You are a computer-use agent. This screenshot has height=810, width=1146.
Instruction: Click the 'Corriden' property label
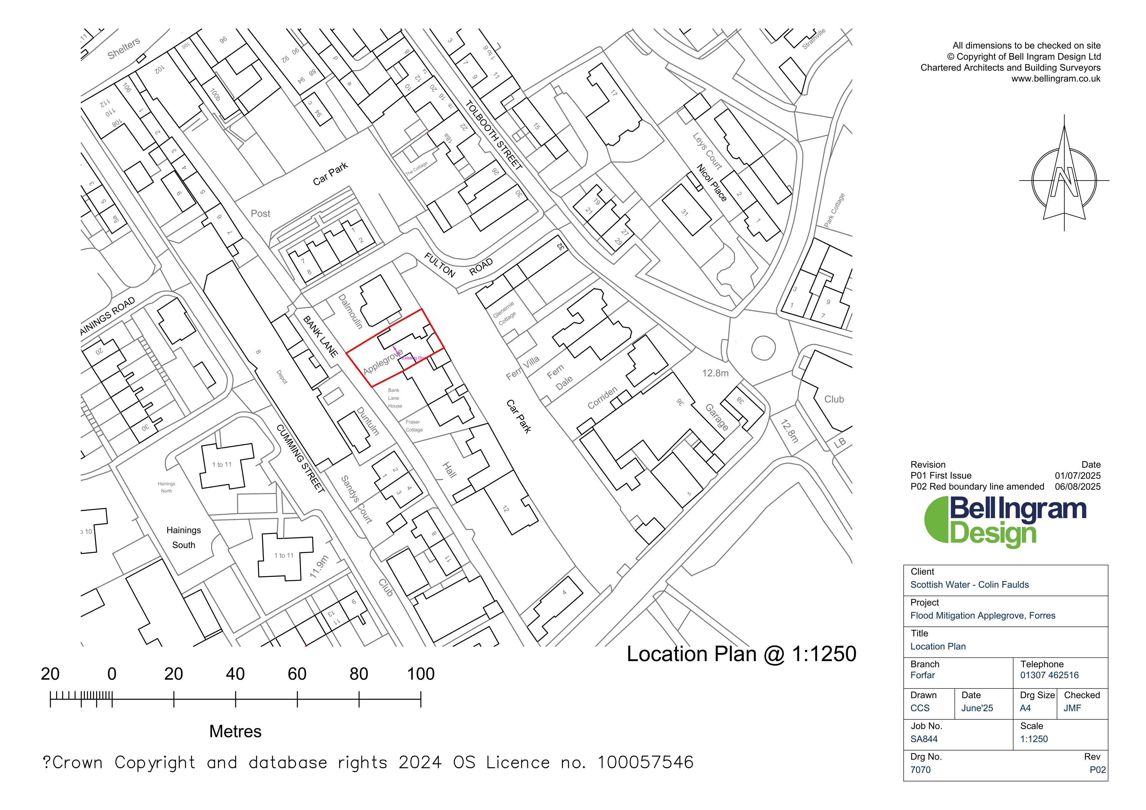[602, 398]
